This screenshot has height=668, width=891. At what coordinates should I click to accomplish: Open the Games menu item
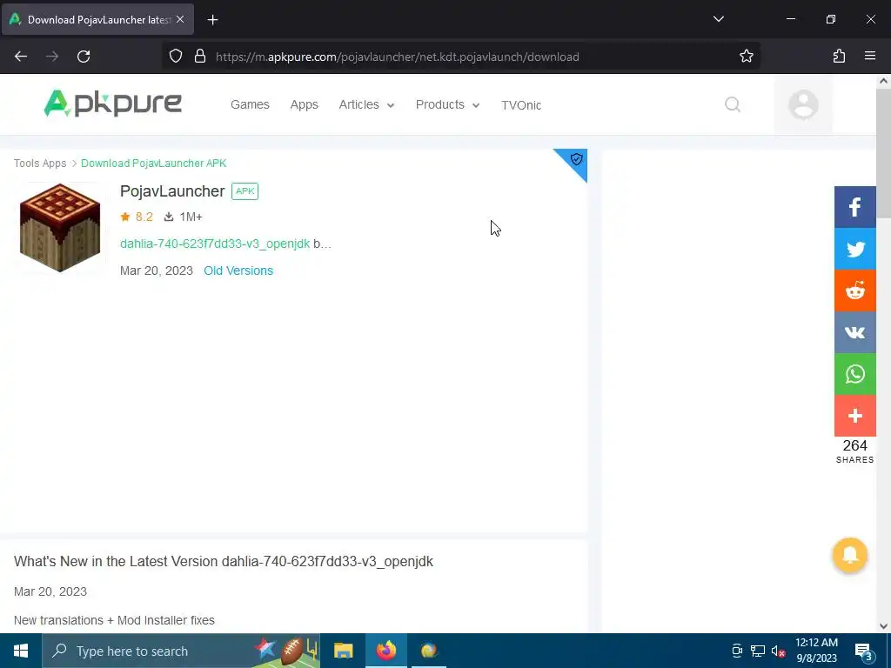[x=250, y=105]
